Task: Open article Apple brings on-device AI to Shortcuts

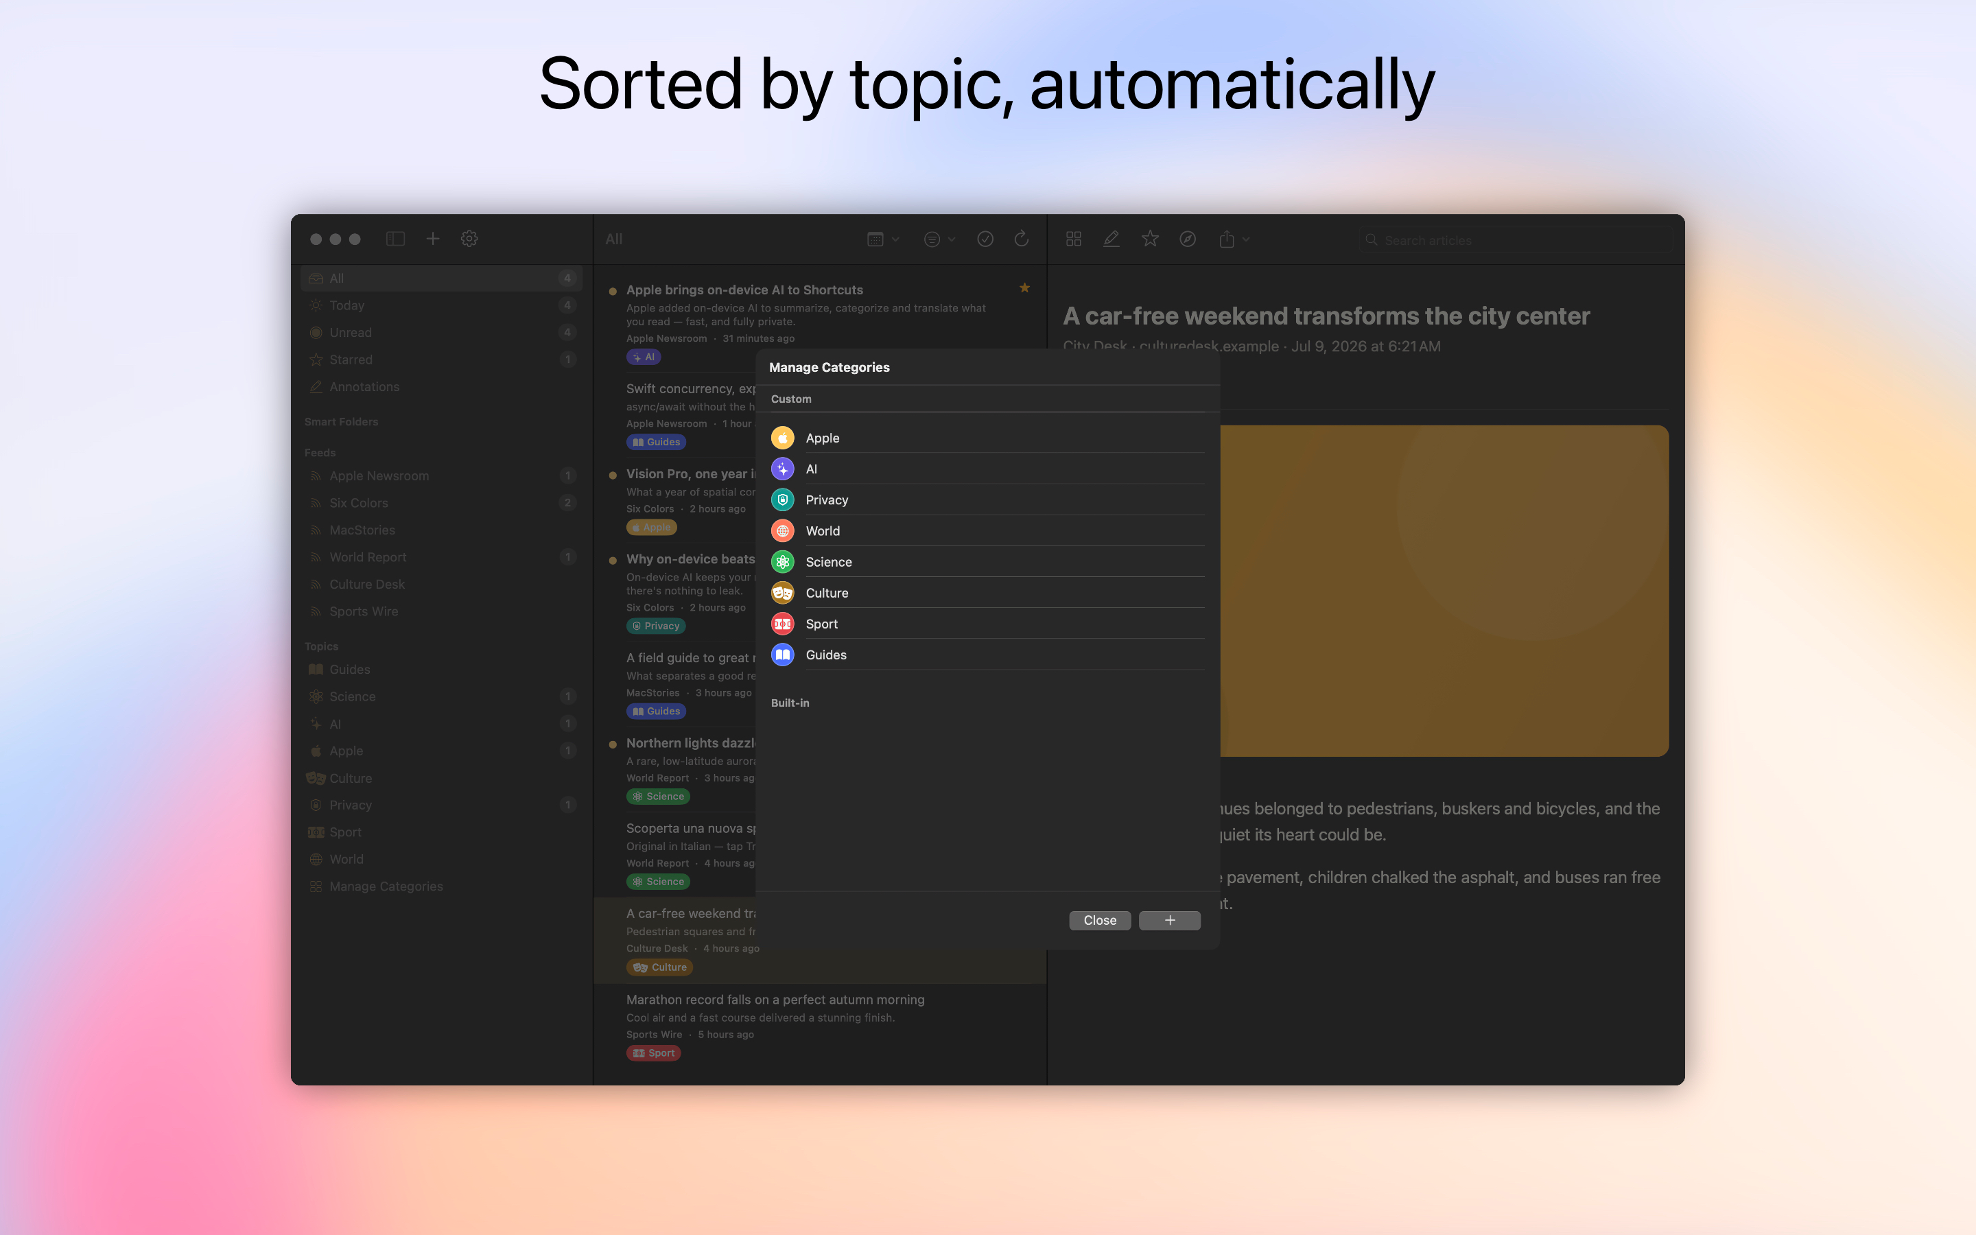Action: pyautogui.click(x=820, y=322)
